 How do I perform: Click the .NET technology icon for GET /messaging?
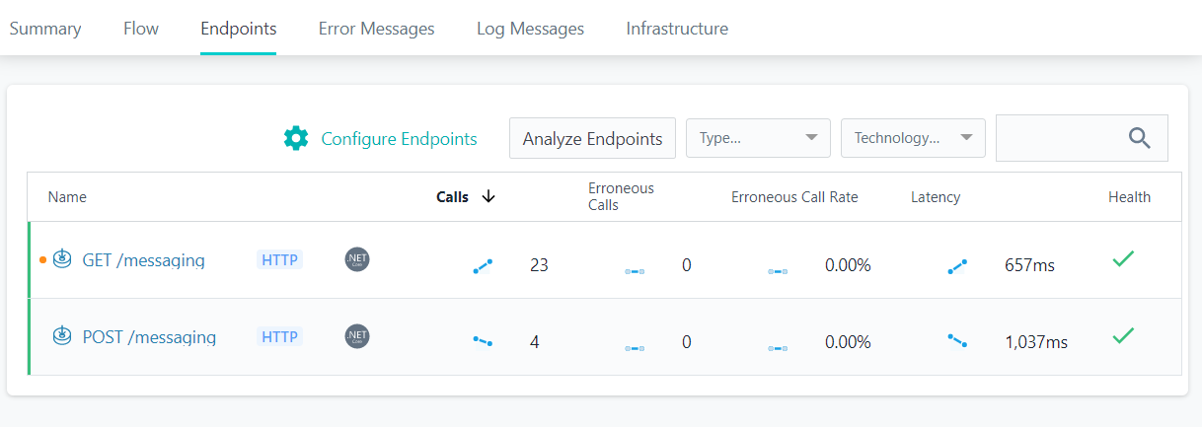tap(357, 259)
